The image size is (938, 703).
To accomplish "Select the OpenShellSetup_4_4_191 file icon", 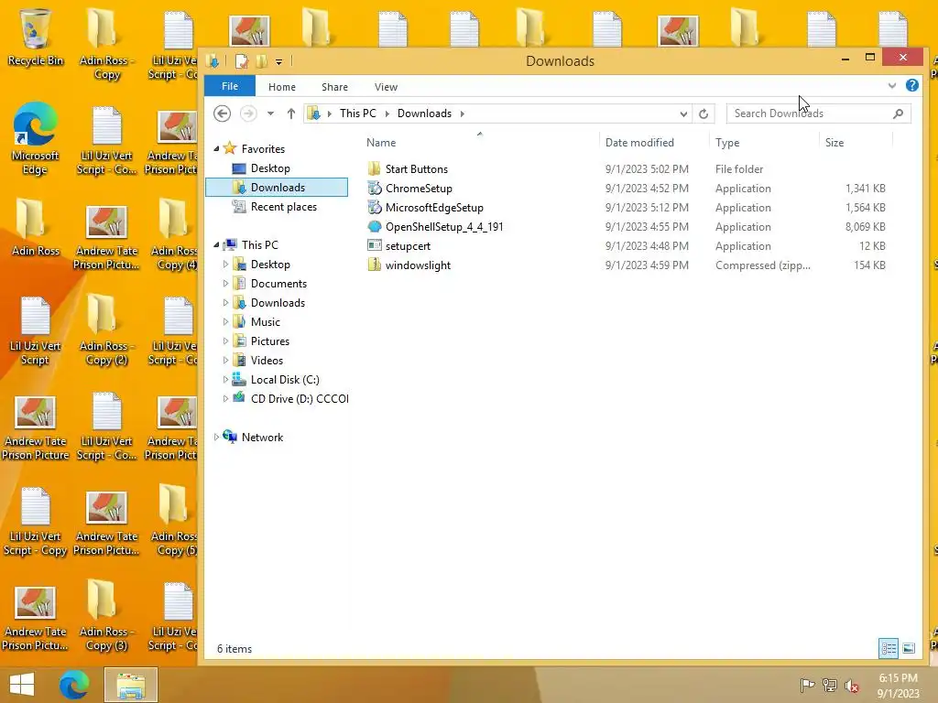I will tap(375, 227).
